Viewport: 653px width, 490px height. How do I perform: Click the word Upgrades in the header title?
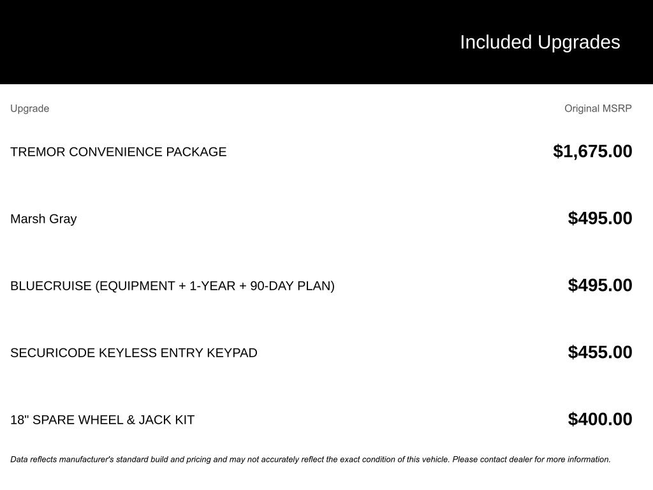(x=578, y=42)
